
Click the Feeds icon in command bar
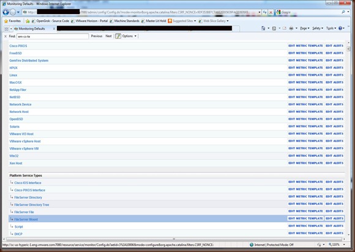(x=274, y=28)
